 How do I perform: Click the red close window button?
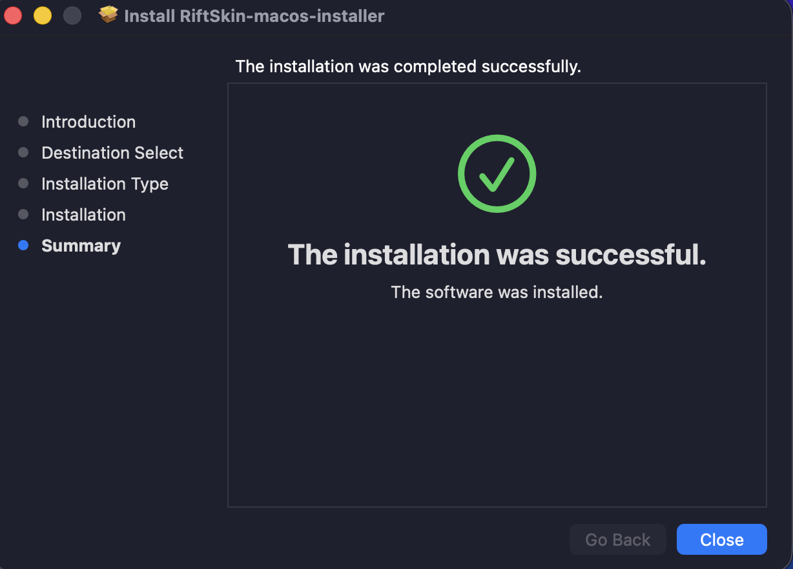pos(12,15)
